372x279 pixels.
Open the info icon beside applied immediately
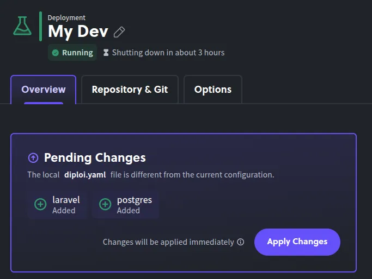click(241, 242)
